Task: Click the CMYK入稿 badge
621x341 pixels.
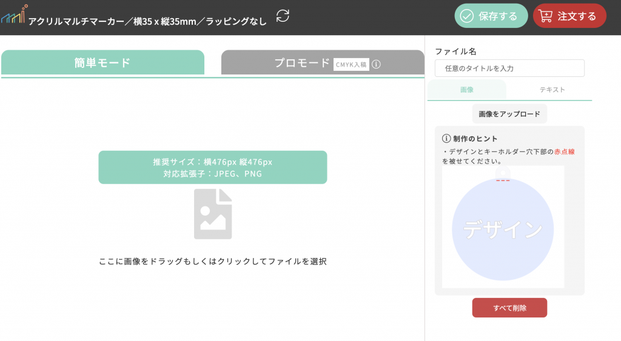Action: (x=351, y=64)
